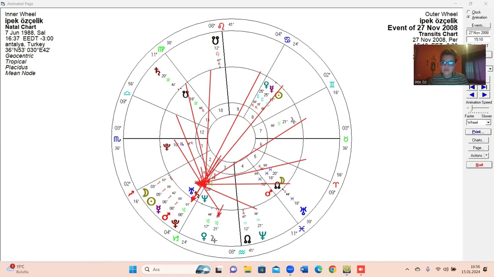The image size is (494, 277).
Task: Open Zoom from the taskbar
Action: coord(290,269)
